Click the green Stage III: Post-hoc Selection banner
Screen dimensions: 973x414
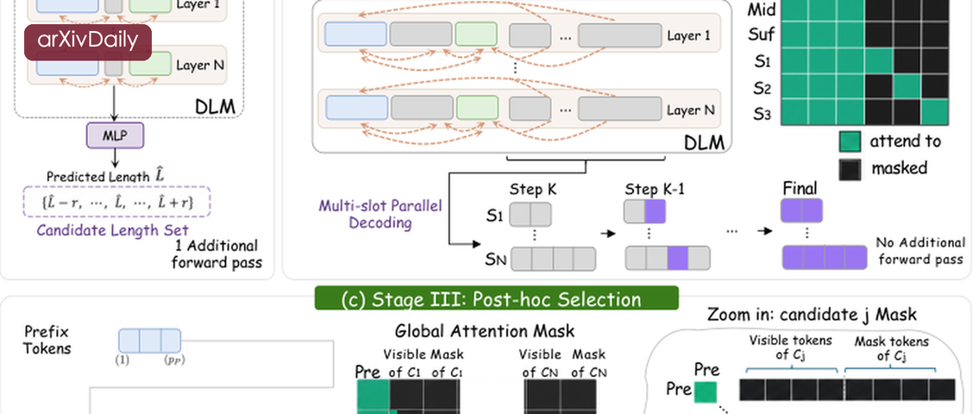click(x=497, y=298)
